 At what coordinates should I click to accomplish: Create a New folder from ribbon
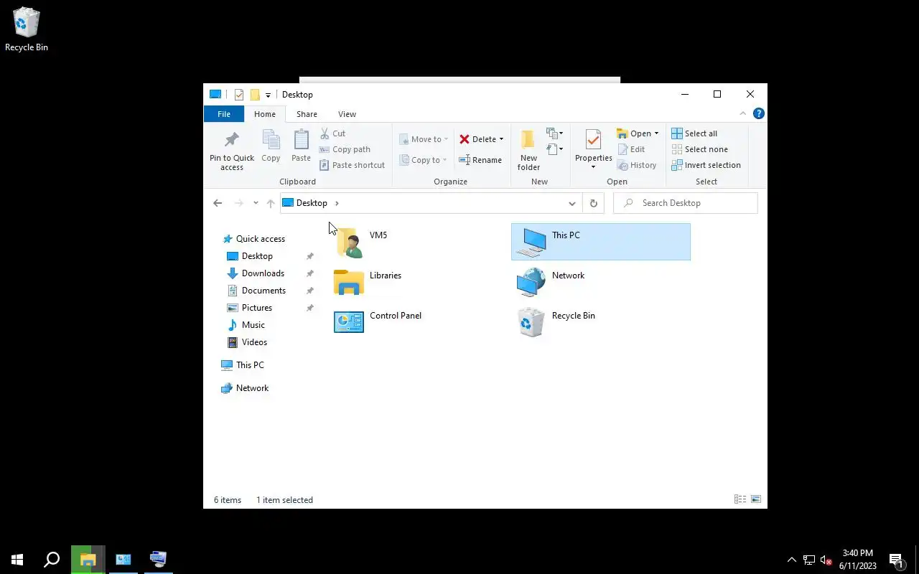[x=528, y=151]
